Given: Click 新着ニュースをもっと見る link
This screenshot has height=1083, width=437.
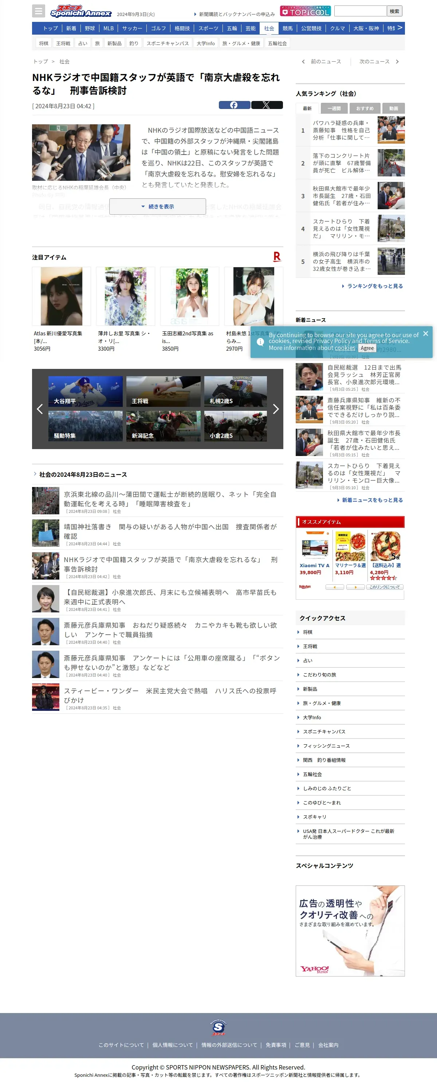Looking at the screenshot, I should (x=370, y=500).
